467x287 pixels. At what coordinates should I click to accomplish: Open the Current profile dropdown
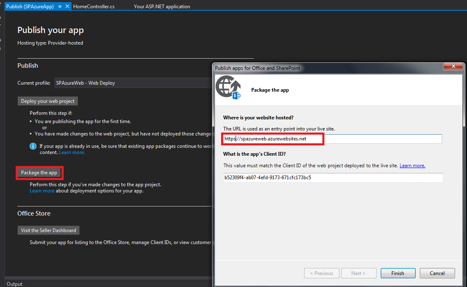coord(132,83)
